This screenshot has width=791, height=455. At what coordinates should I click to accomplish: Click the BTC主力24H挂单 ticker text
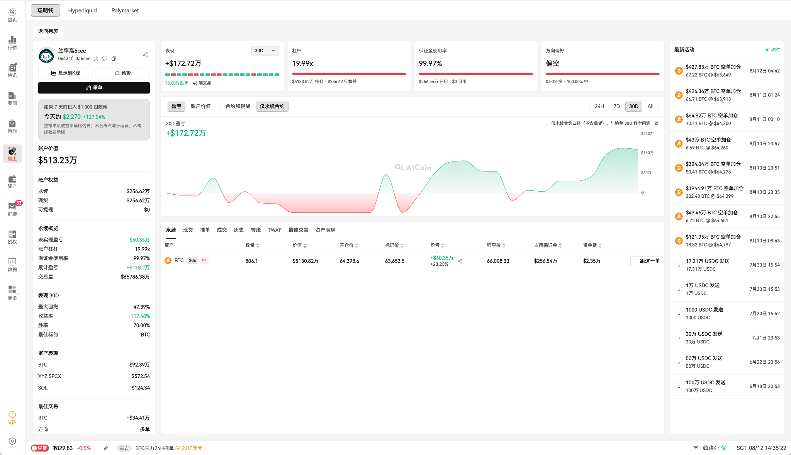(169, 448)
